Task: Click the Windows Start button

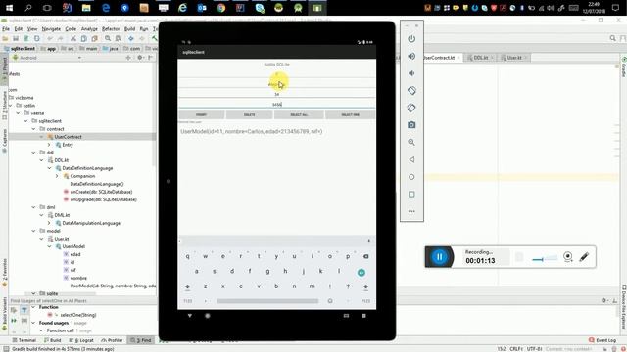Action: (9, 8)
